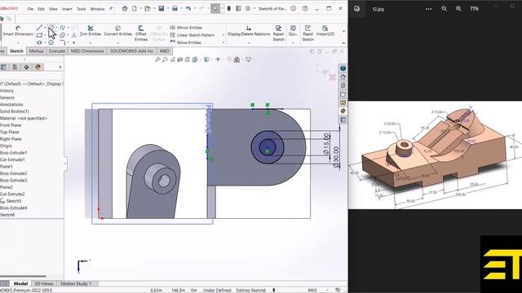Open the DisplayManager tab icon

(x=38, y=67)
